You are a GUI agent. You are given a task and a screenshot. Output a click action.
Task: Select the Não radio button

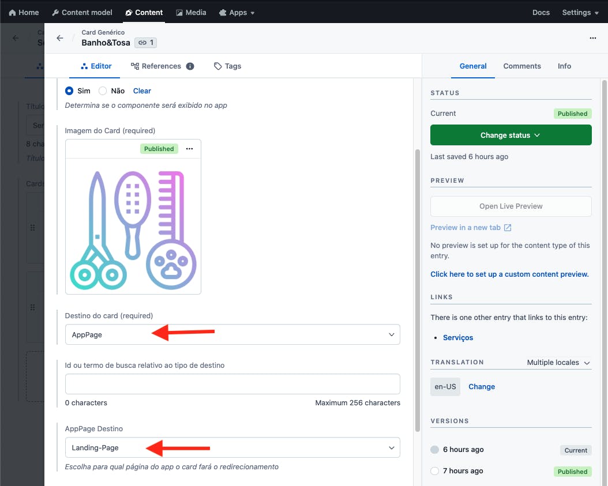coord(103,91)
